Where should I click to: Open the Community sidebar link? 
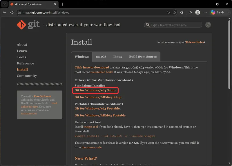click(27, 76)
